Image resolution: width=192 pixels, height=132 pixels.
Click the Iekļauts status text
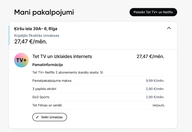pyautogui.click(x=158, y=105)
